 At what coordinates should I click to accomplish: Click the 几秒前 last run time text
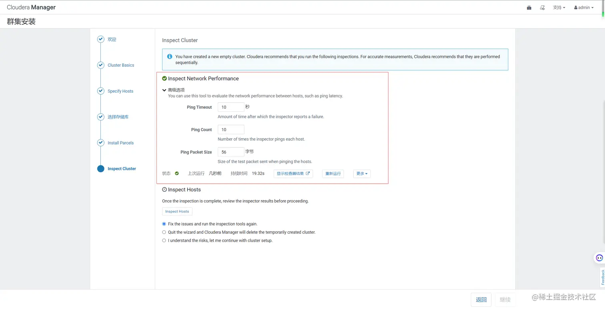point(215,173)
